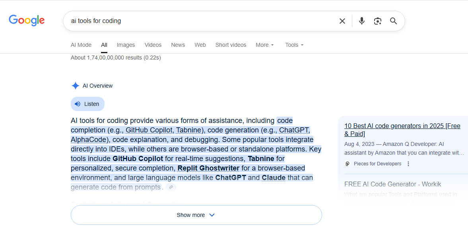
Task: Switch to the Images tab
Action: (126, 45)
